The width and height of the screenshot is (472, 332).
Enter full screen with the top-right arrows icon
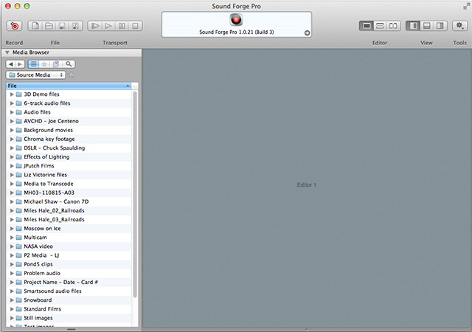[466, 6]
